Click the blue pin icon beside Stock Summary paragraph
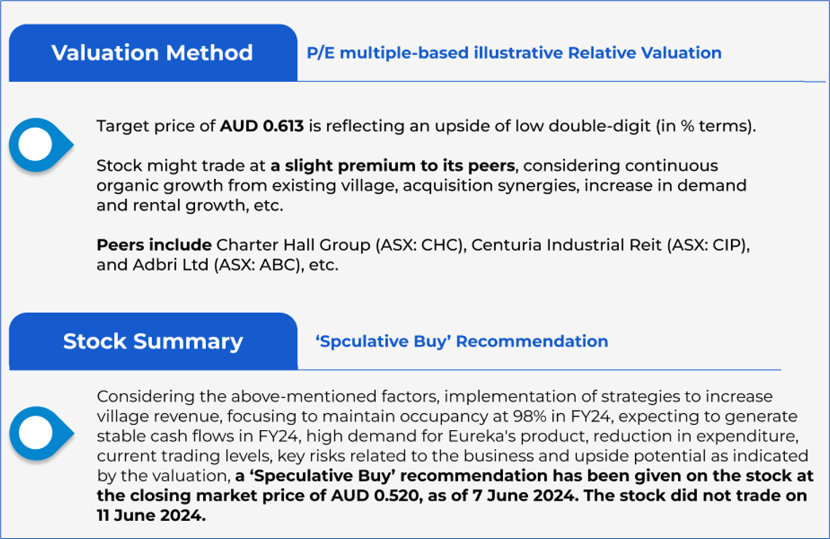Image resolution: width=830 pixels, height=539 pixels. (x=38, y=433)
